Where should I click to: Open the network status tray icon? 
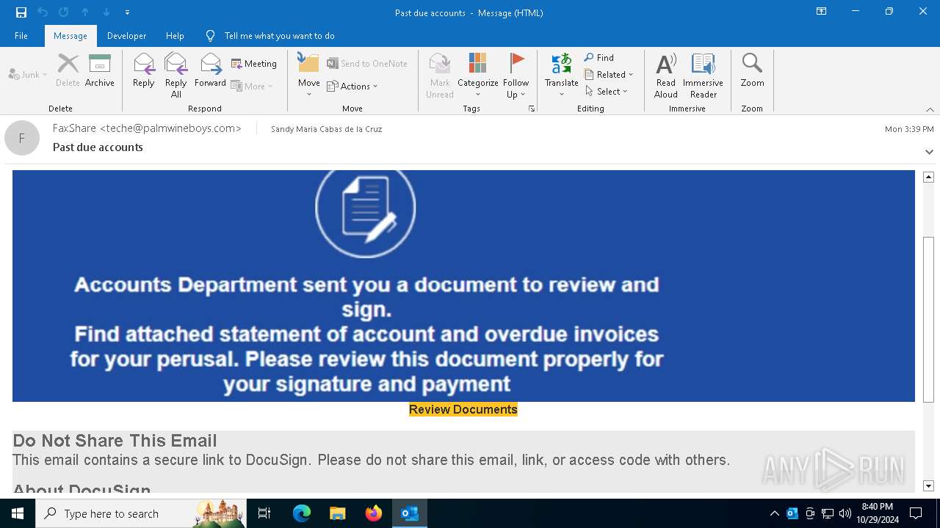[x=828, y=513]
